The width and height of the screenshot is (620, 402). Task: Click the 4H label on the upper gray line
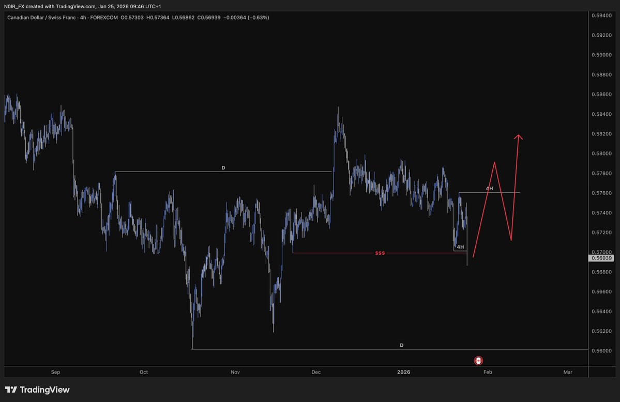[x=490, y=189]
